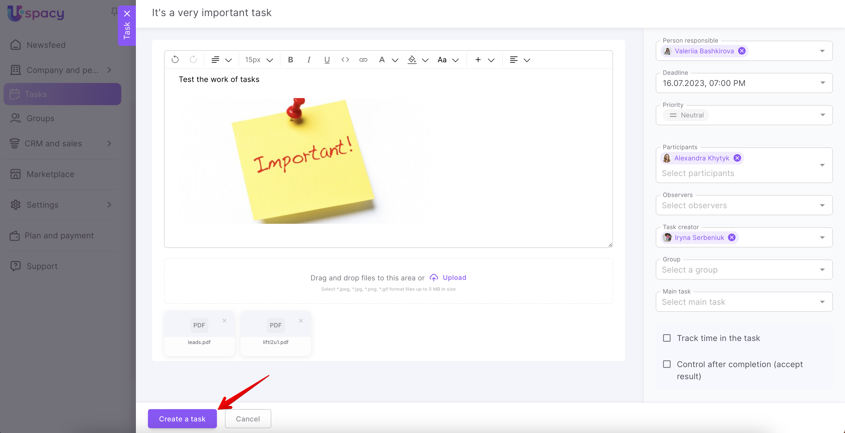Remove leads.pdf attachment with its X
Image resolution: width=845 pixels, height=433 pixels.
[224, 321]
